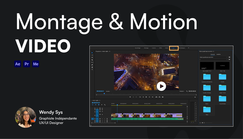Toggle V2 track output eye icon
Screen dimensions: 243x139
[x=102, y=111]
